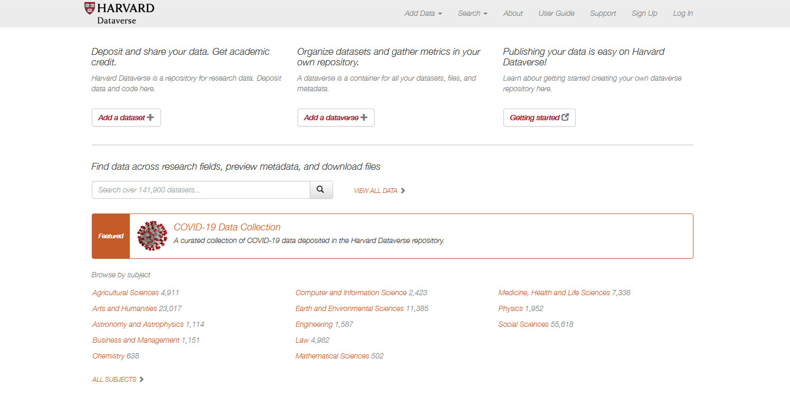Browse Earth and Environmental Sciences subject

[349, 308]
